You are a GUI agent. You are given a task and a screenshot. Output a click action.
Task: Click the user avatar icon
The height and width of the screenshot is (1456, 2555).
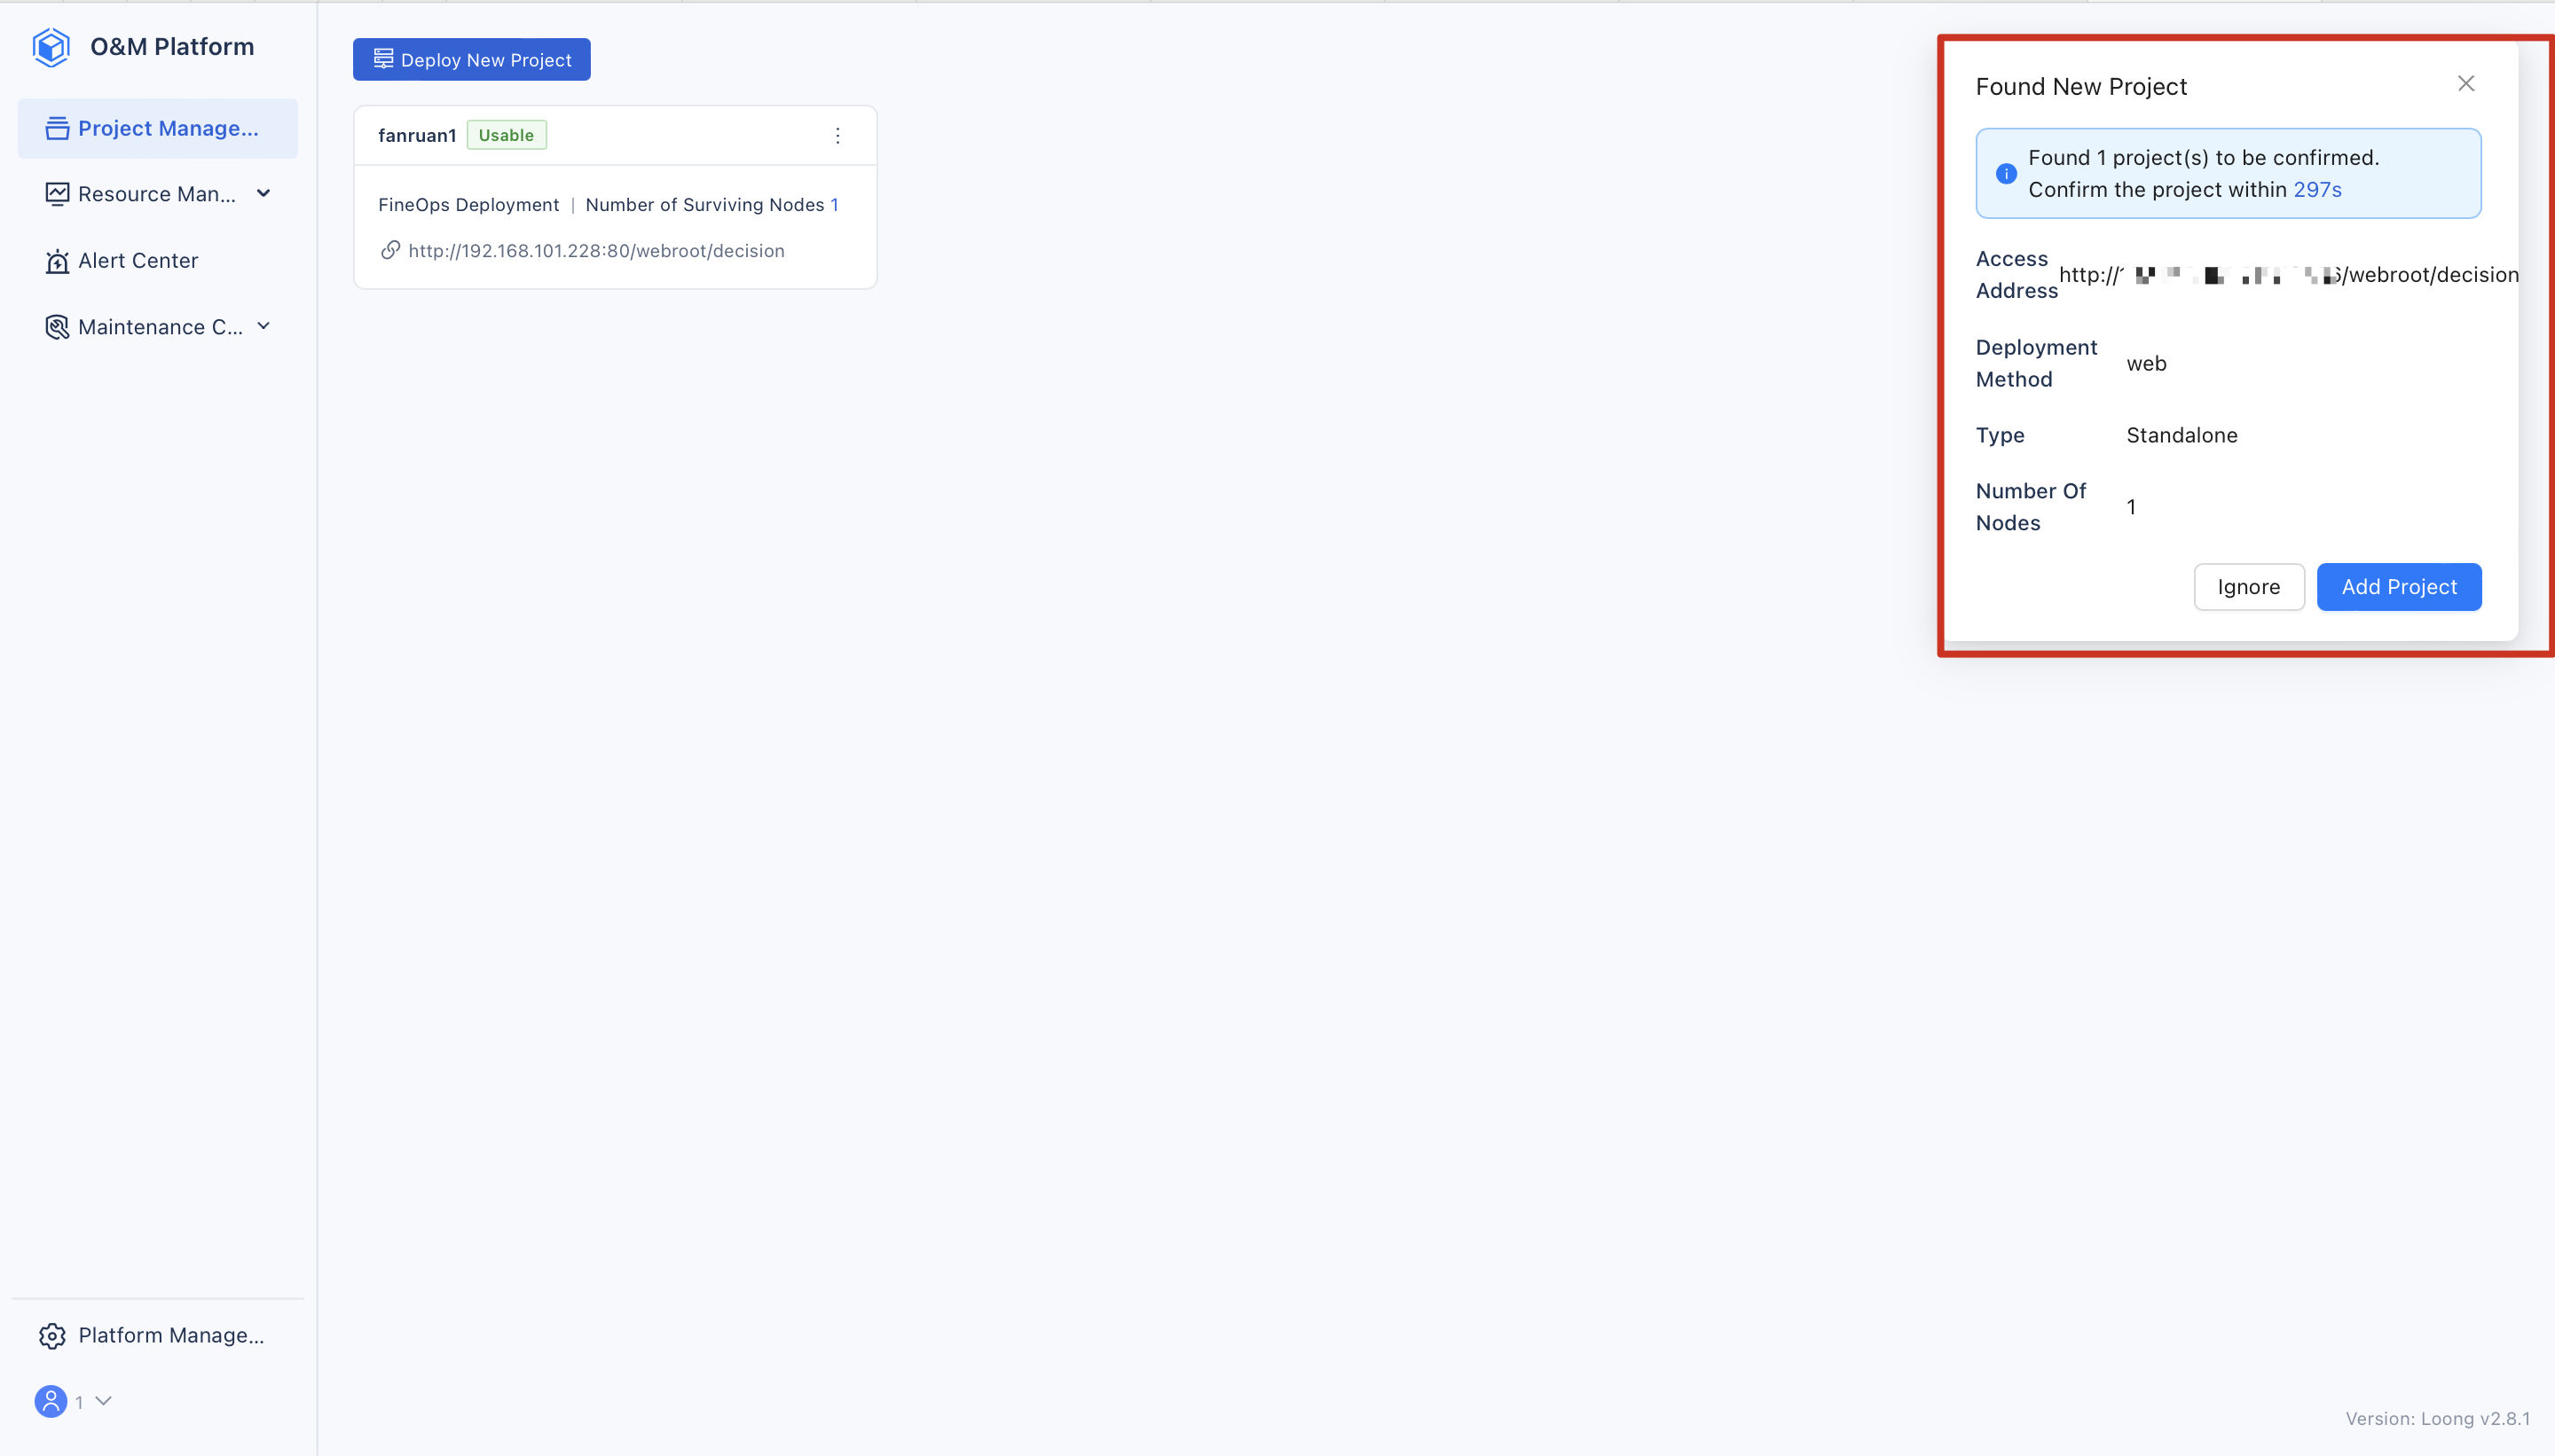click(x=51, y=1401)
